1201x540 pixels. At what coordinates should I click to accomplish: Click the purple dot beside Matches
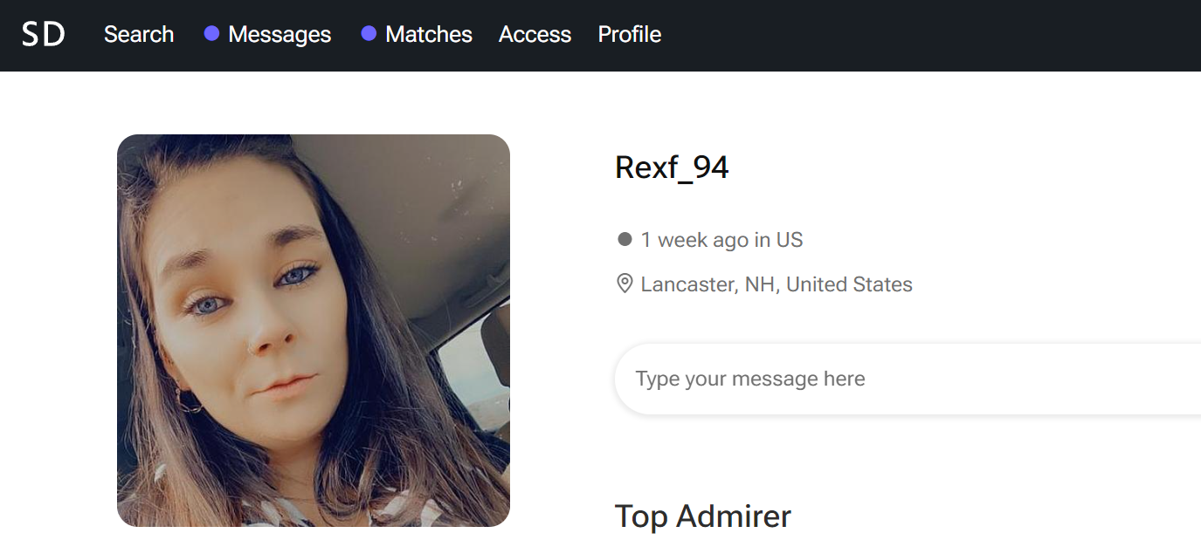369,34
